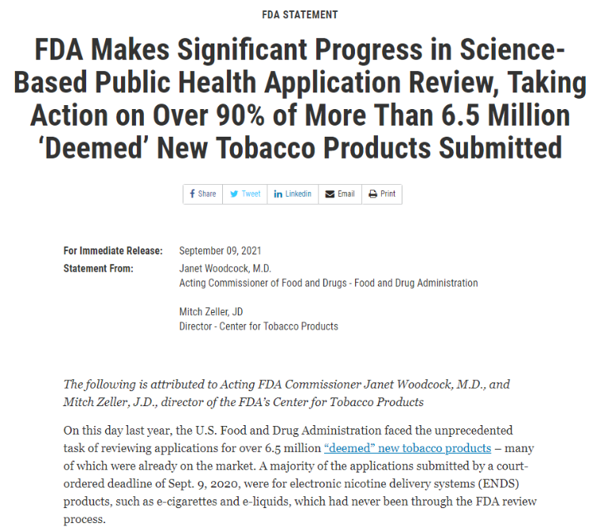
Task: Select the Linkedin share text
Action: (298, 194)
